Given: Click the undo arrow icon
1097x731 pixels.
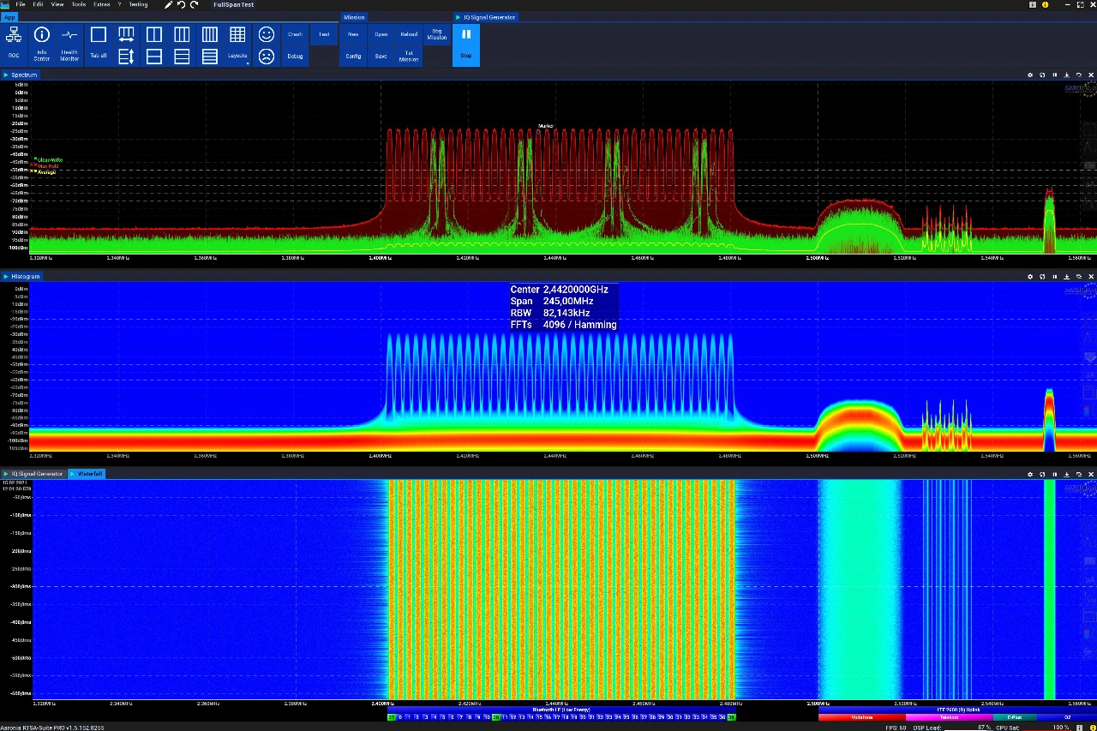Looking at the screenshot, I should (x=181, y=4).
